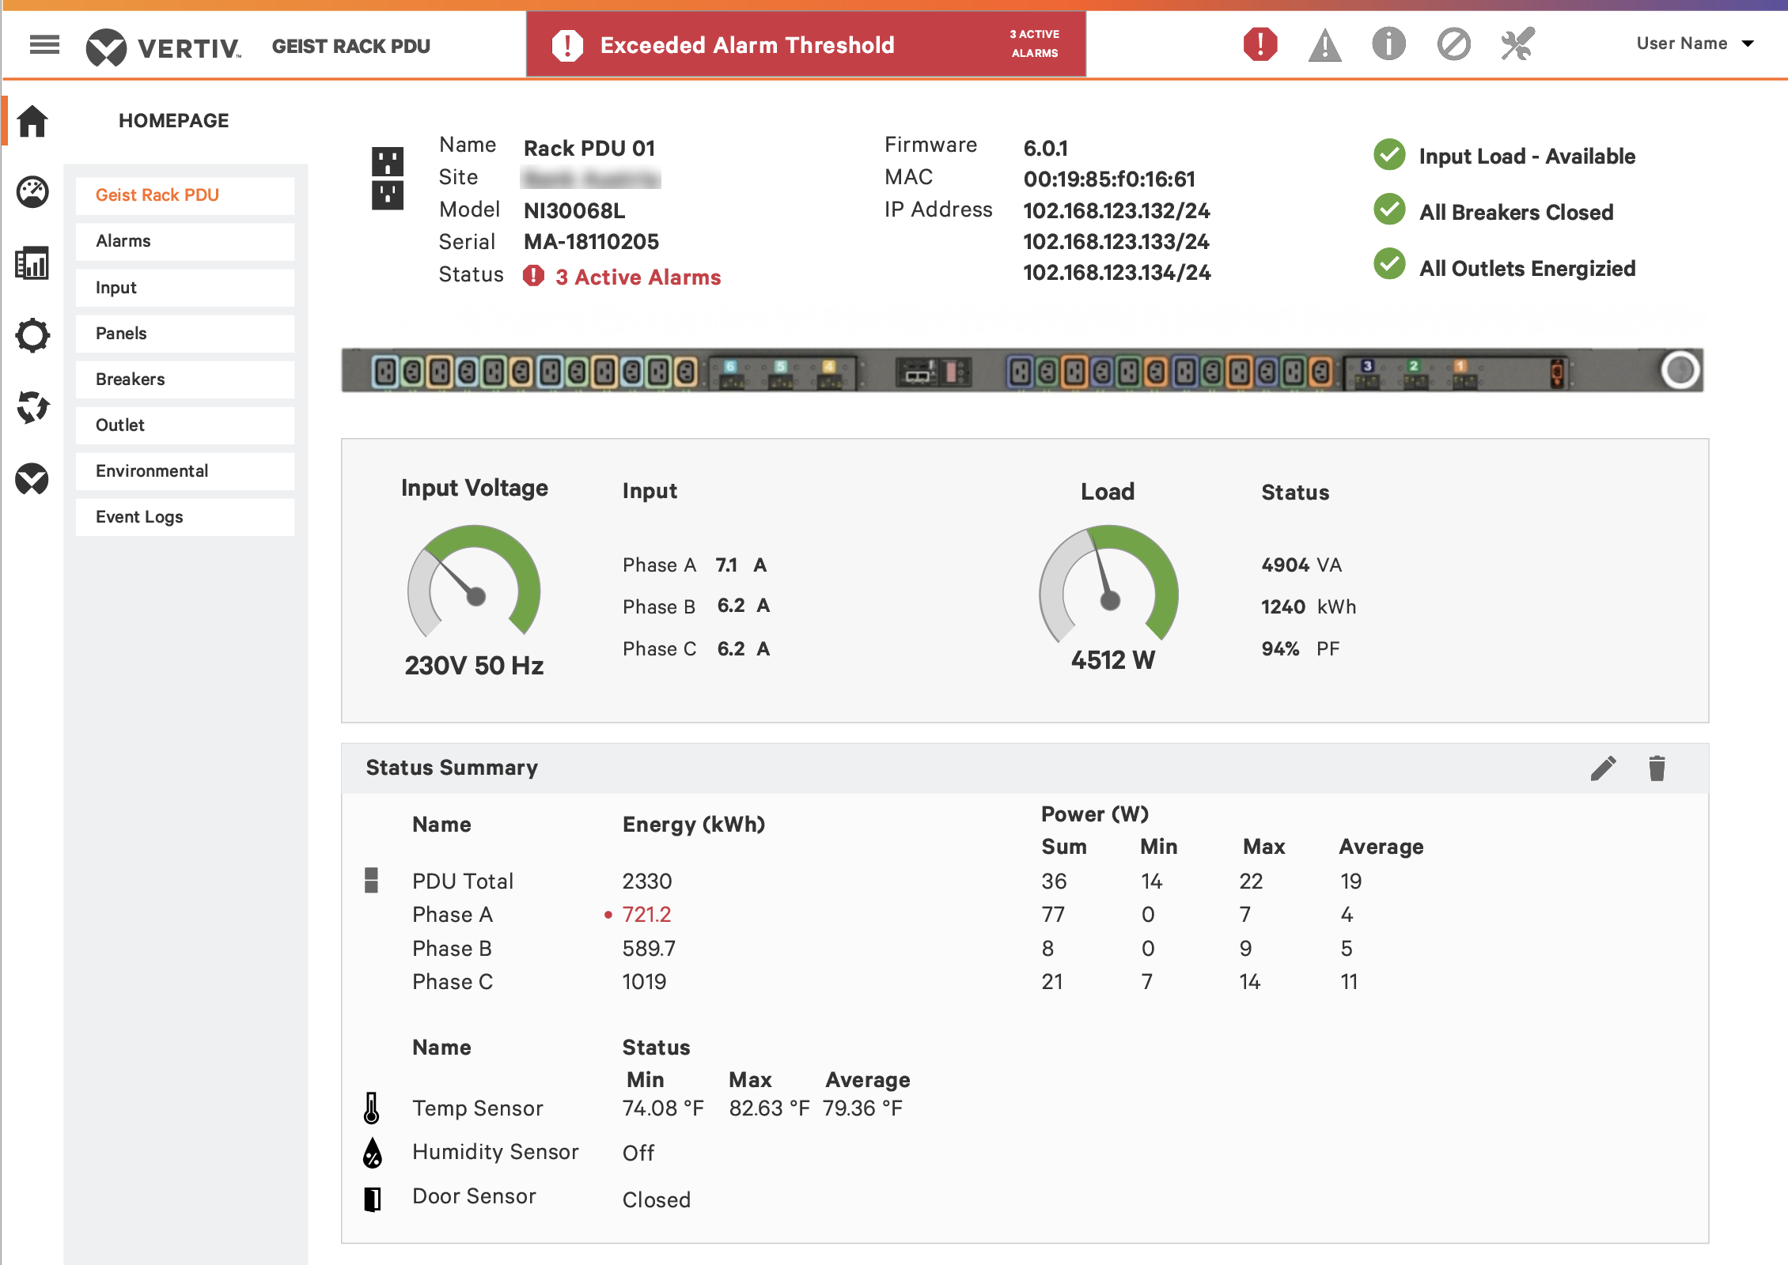Open the maintenance tools wrench icon

point(1517,43)
